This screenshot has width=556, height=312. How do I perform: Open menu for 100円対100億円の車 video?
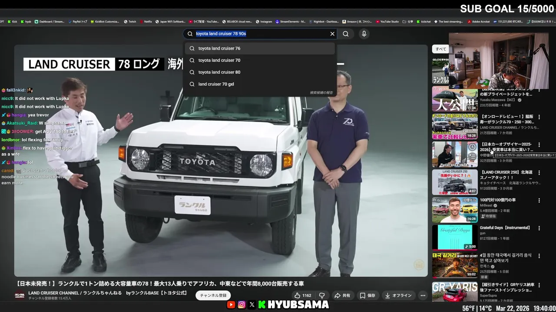click(539, 200)
